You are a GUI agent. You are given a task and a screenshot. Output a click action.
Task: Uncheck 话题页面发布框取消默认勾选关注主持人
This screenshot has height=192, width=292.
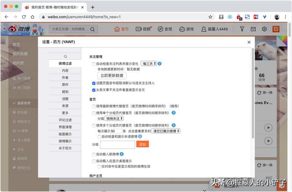point(94,83)
